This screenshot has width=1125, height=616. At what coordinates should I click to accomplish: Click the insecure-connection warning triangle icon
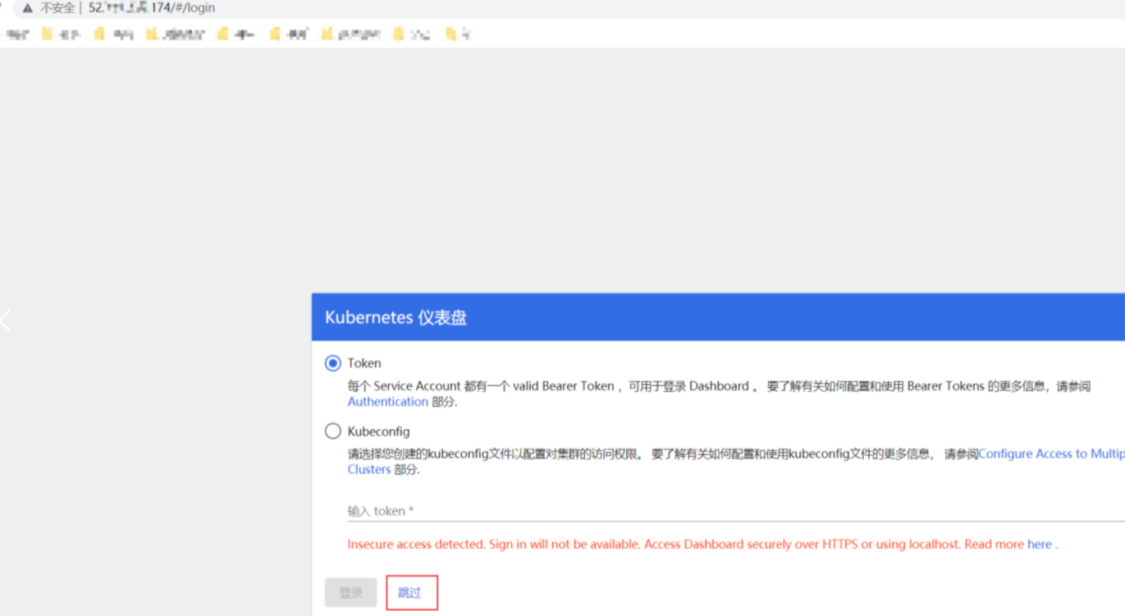[x=27, y=8]
